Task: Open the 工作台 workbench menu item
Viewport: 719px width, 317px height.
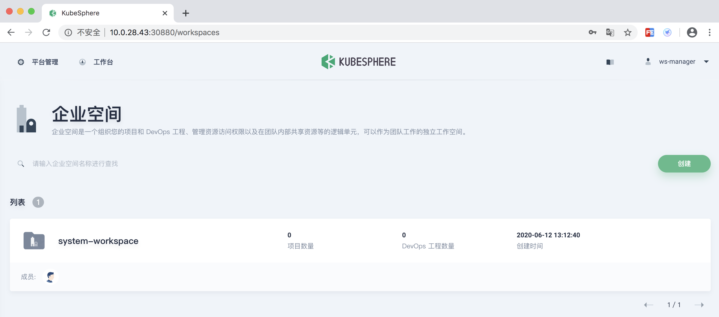Action: [x=96, y=62]
